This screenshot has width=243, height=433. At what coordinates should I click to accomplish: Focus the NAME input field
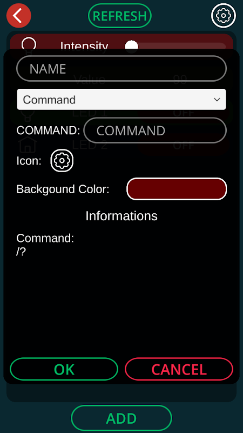(x=122, y=69)
